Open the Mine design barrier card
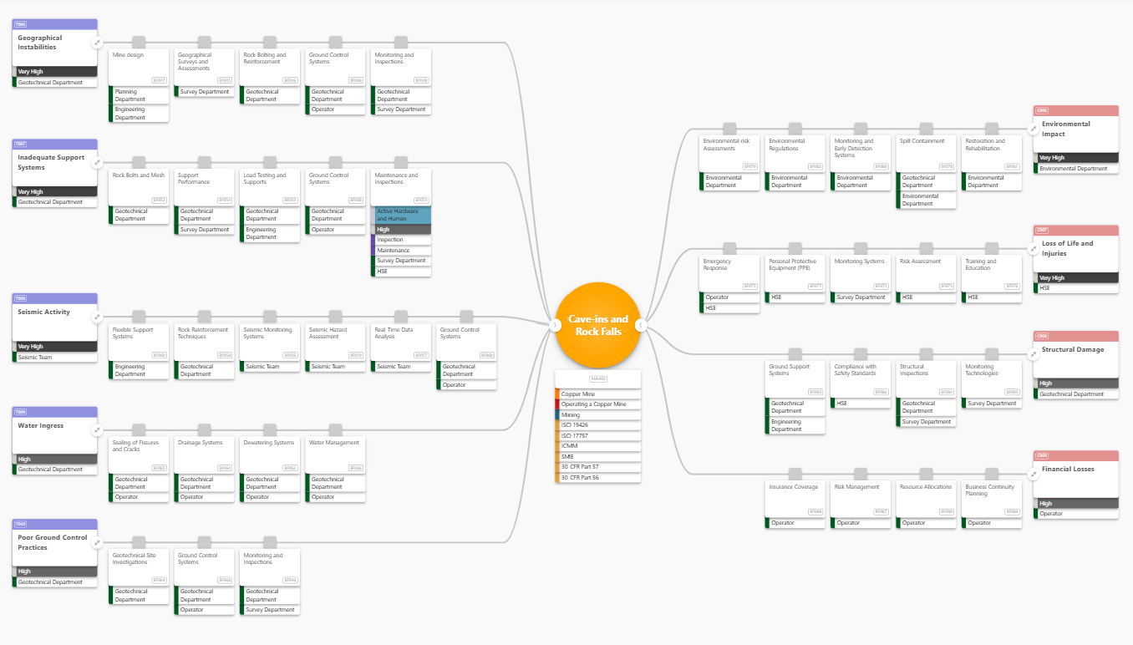 pos(140,68)
